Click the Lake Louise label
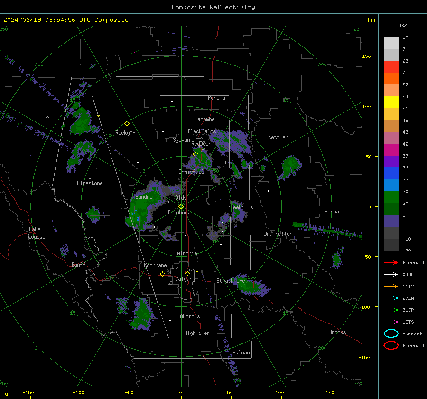 coord(37,233)
